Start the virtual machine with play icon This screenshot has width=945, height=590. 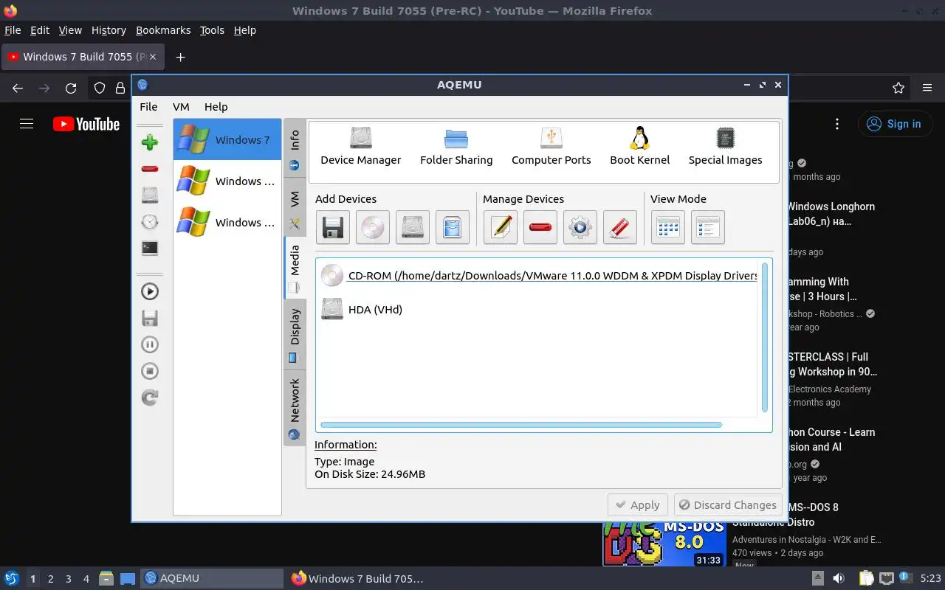pos(150,291)
